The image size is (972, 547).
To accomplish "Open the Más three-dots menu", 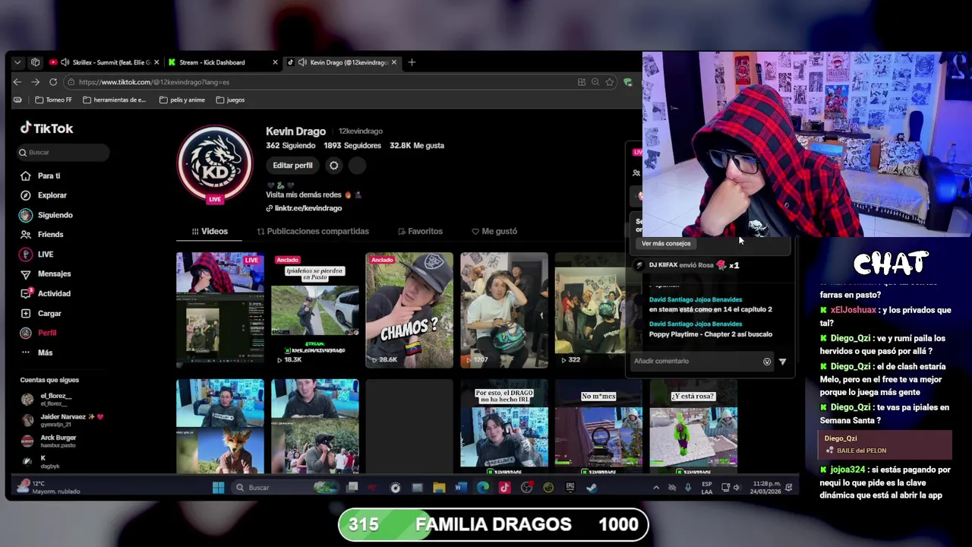I will [x=36, y=353].
